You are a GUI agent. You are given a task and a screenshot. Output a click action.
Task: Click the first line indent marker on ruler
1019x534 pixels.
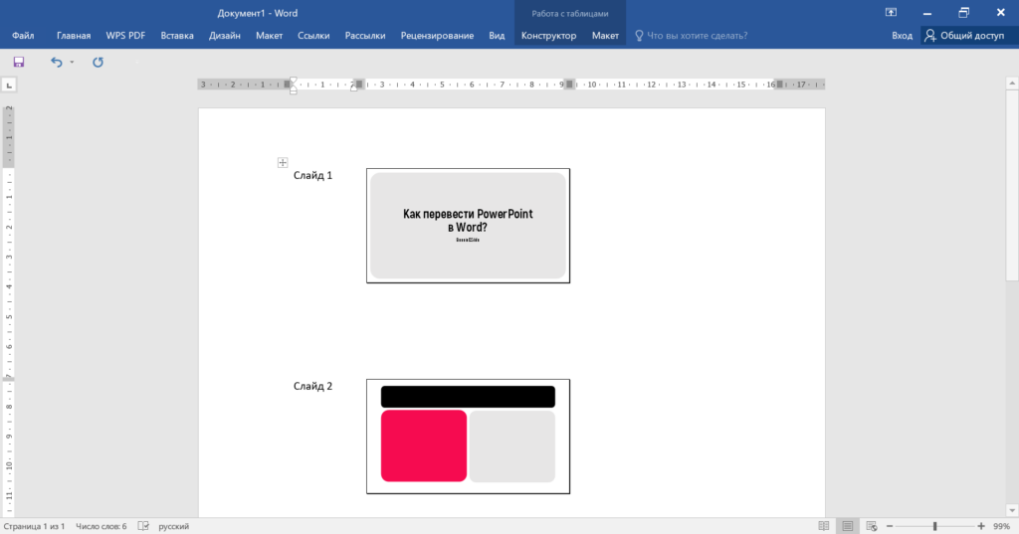tap(294, 81)
